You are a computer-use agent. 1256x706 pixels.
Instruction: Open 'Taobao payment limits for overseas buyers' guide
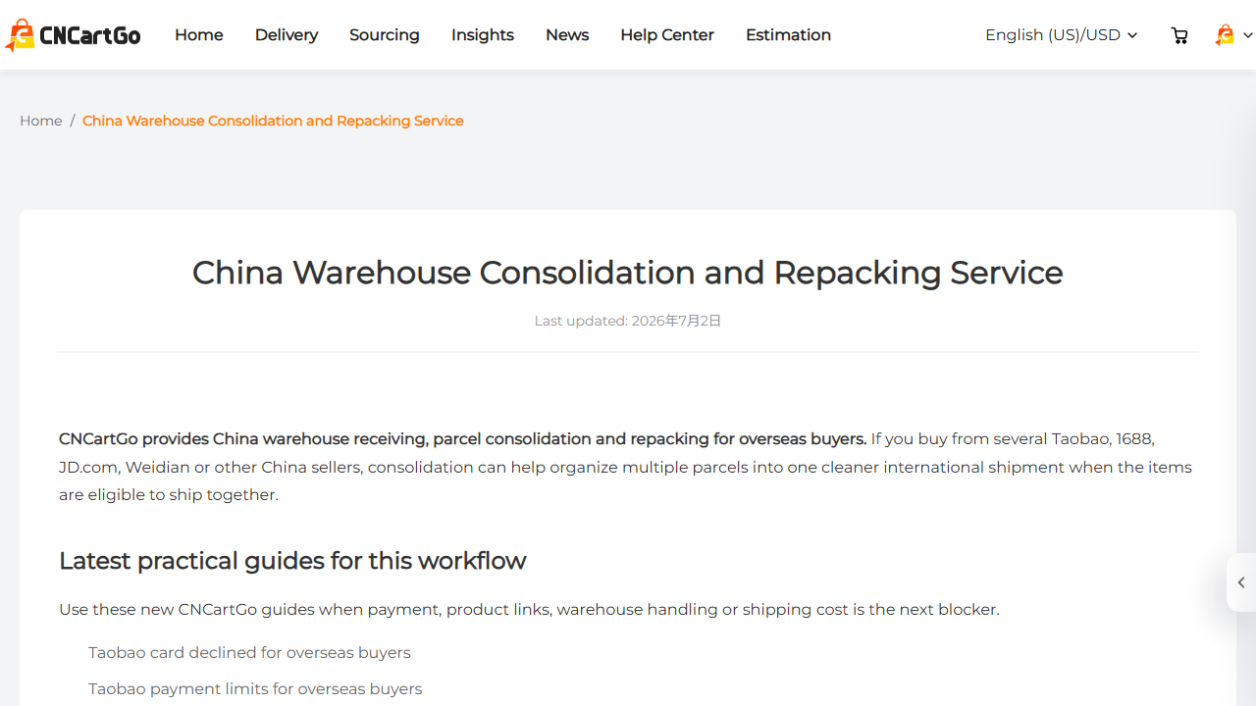[255, 689]
